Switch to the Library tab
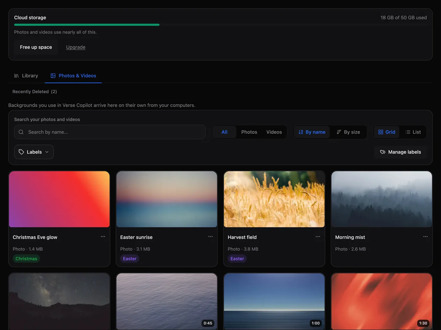This screenshot has height=330, width=441. click(26, 76)
